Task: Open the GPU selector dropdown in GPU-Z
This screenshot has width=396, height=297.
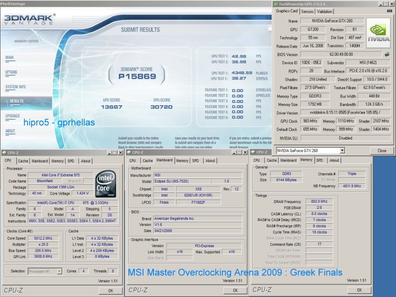Action: (x=342, y=150)
